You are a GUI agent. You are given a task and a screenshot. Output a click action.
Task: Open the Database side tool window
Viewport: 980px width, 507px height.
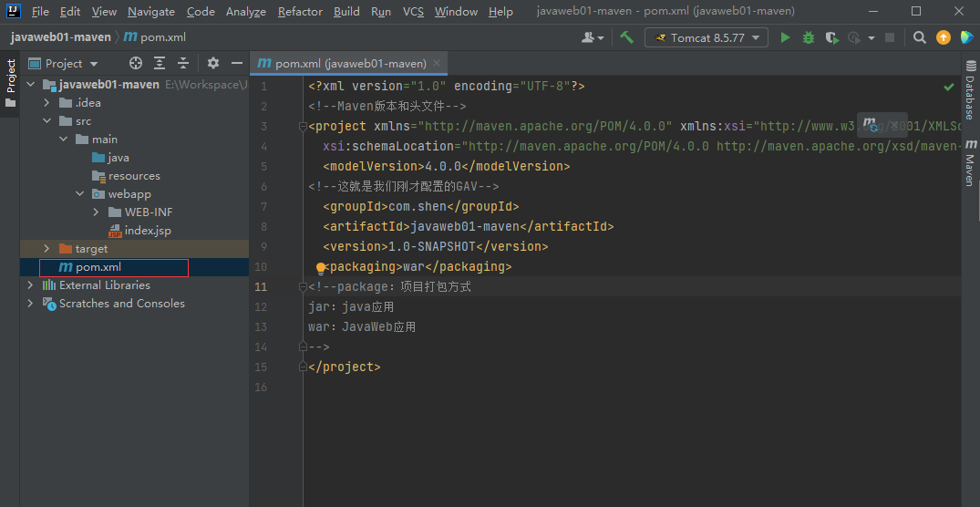[x=970, y=89]
